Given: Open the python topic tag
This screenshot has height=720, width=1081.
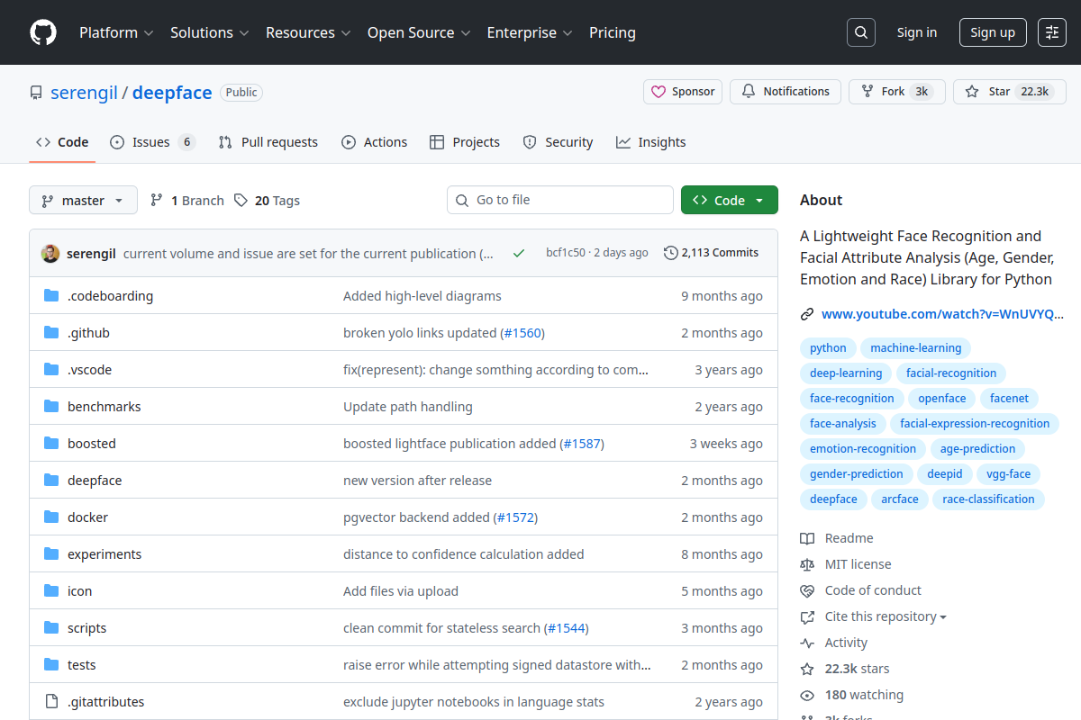Looking at the screenshot, I should pos(827,347).
